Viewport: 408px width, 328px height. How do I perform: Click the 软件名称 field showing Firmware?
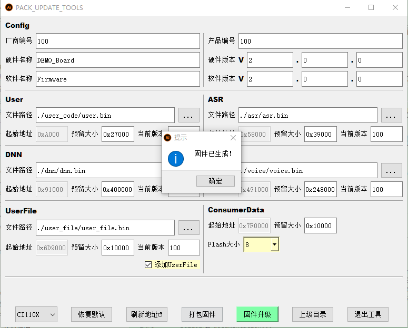point(118,79)
